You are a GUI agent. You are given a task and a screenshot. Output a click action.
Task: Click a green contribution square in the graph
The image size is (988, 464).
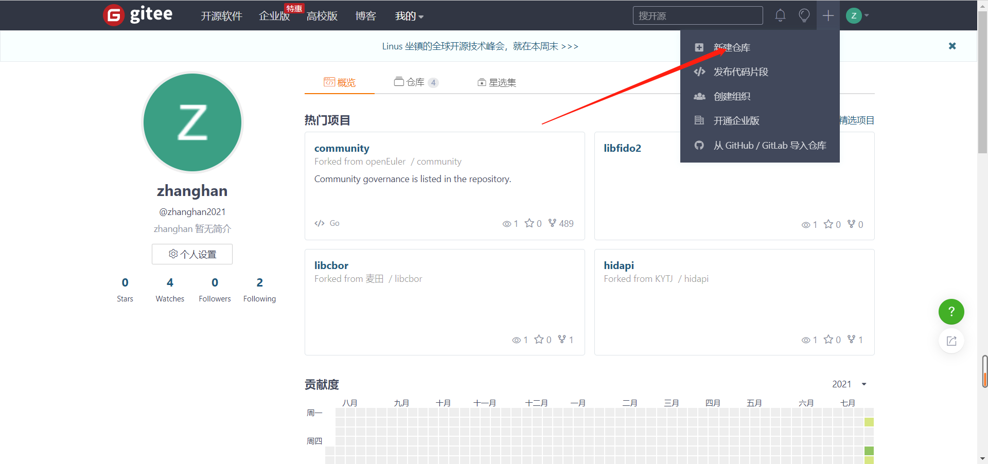[x=869, y=422]
